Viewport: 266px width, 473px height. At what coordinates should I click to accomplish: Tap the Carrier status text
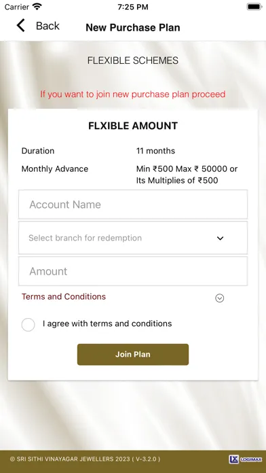coord(16,7)
